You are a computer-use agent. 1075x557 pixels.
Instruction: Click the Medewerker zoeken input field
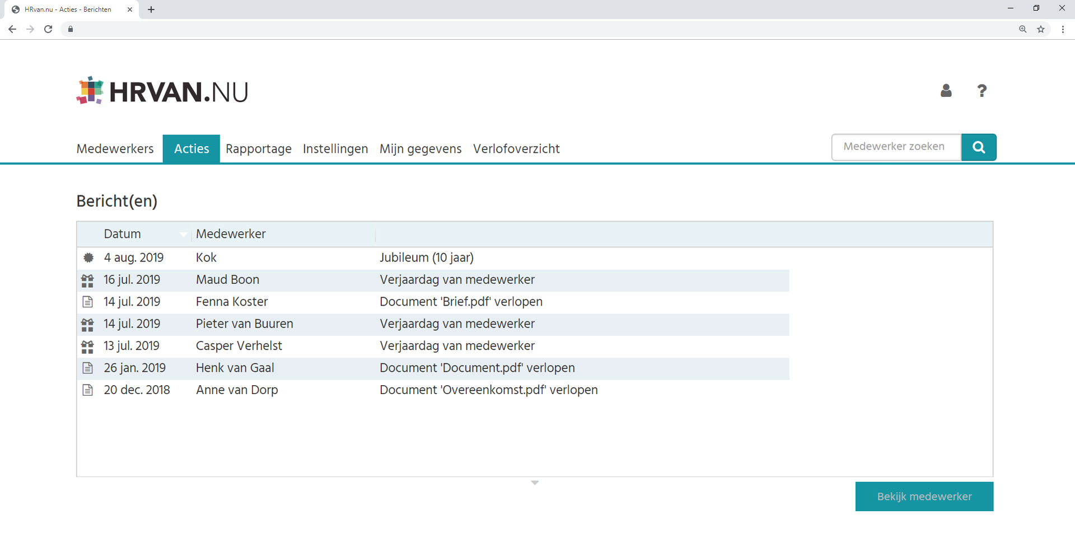coord(896,147)
